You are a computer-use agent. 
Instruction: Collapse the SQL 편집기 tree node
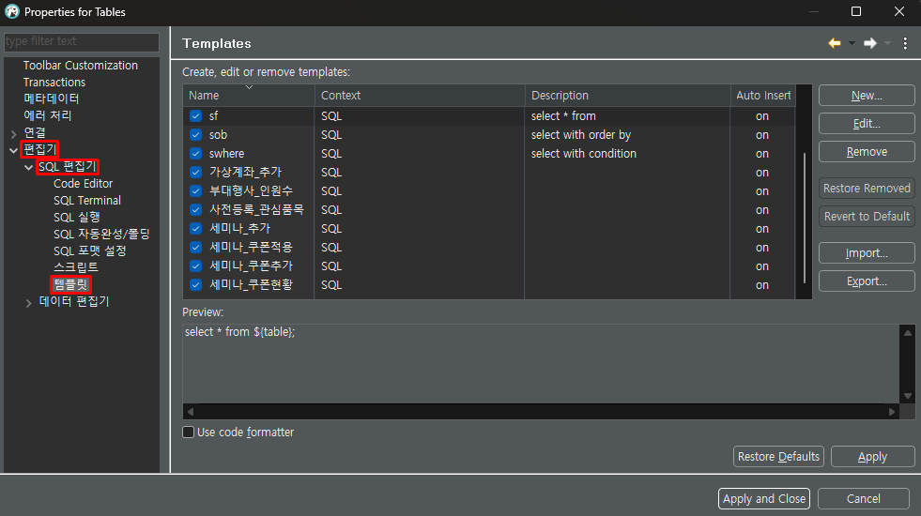28,167
